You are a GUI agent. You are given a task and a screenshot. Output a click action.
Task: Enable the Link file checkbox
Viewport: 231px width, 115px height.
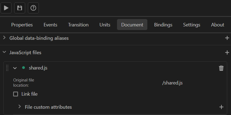point(16,94)
